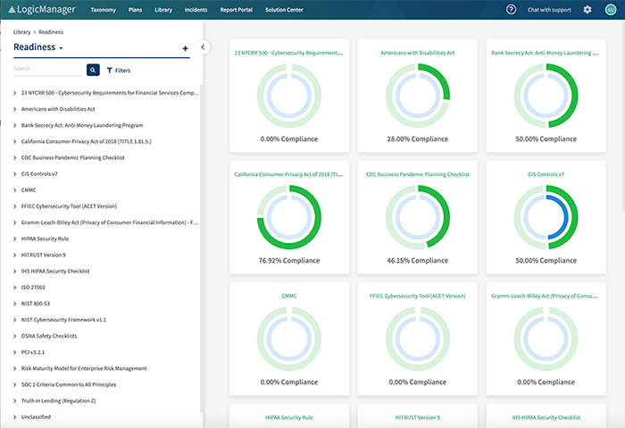Screen dimensions: 625x428
Task: Open the settings gear icon
Action: click(587, 9)
